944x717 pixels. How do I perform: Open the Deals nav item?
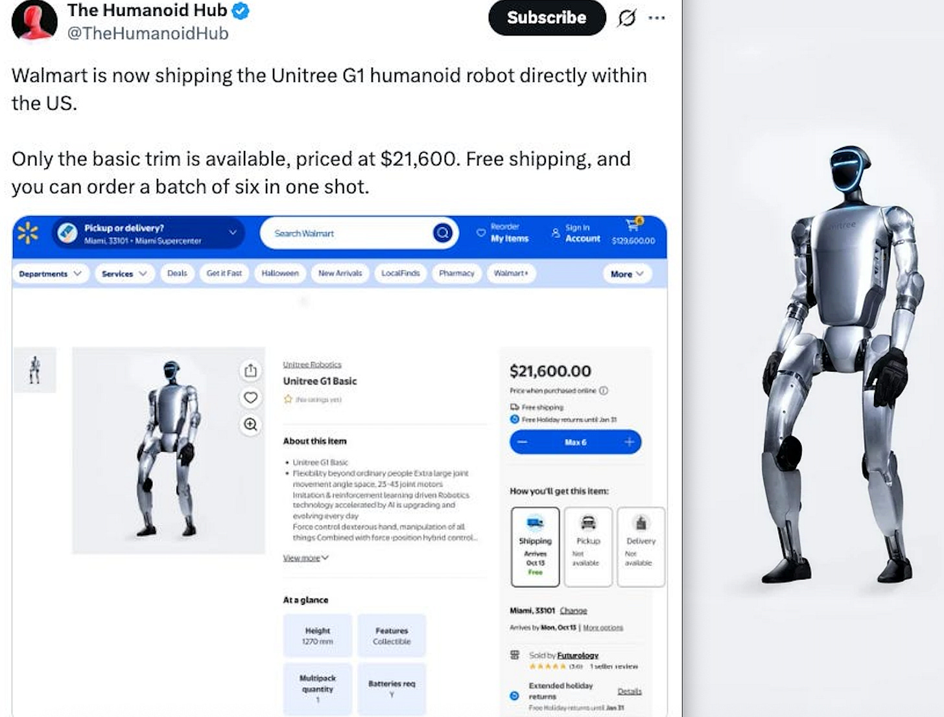coord(177,273)
